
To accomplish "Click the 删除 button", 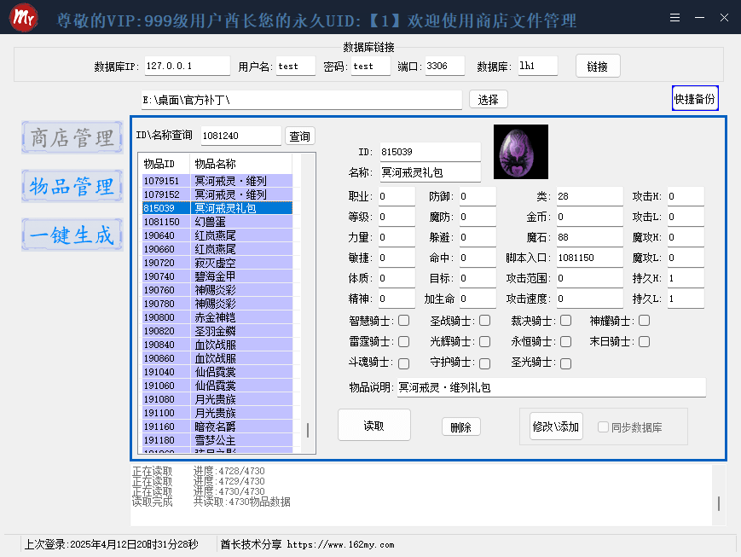I will point(461,427).
